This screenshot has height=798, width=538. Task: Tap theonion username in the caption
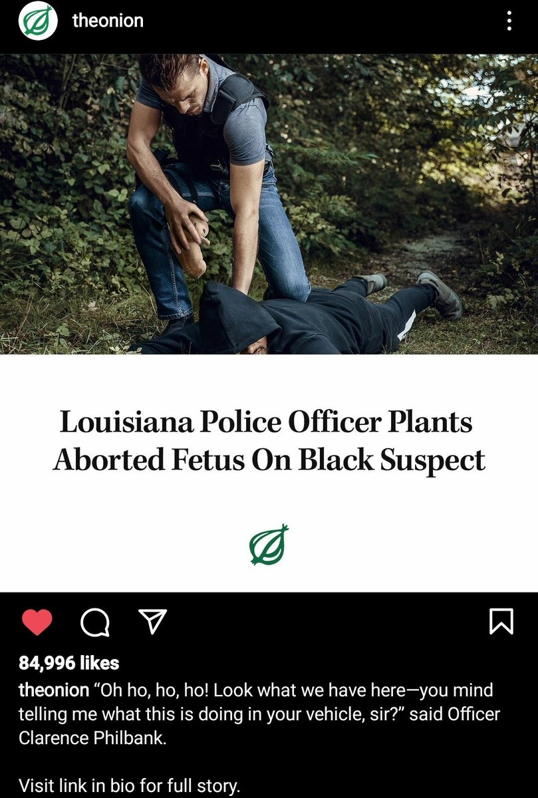(x=54, y=690)
